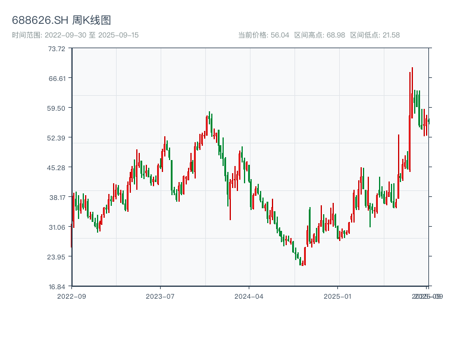Click the y-axis value 45.28
The height and width of the screenshot is (357, 476).
click(56, 168)
